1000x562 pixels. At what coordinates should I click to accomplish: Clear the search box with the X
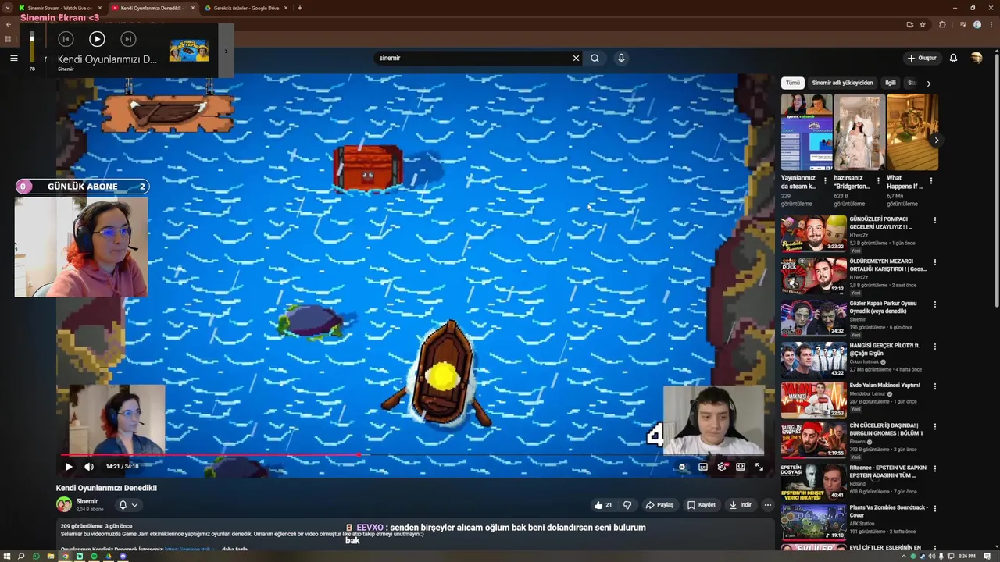pos(576,58)
